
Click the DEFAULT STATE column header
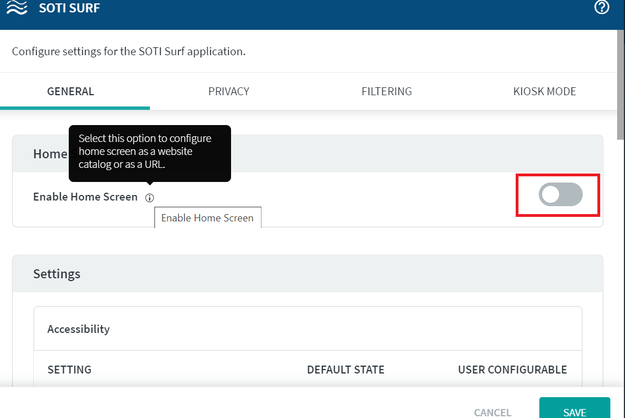pyautogui.click(x=345, y=370)
